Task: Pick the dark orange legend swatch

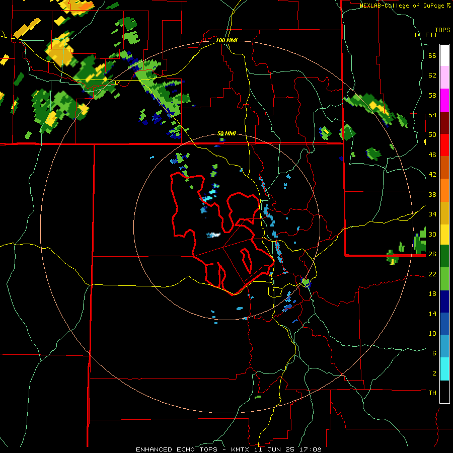Action: pos(444,167)
